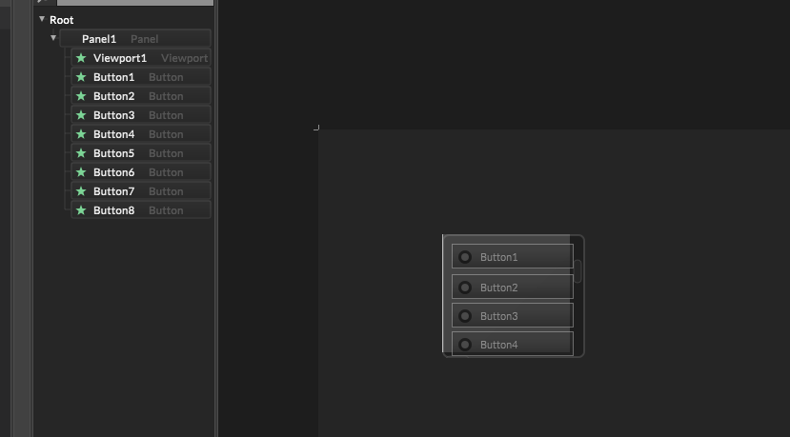Click the green star next to Button1 in tree

(81, 77)
